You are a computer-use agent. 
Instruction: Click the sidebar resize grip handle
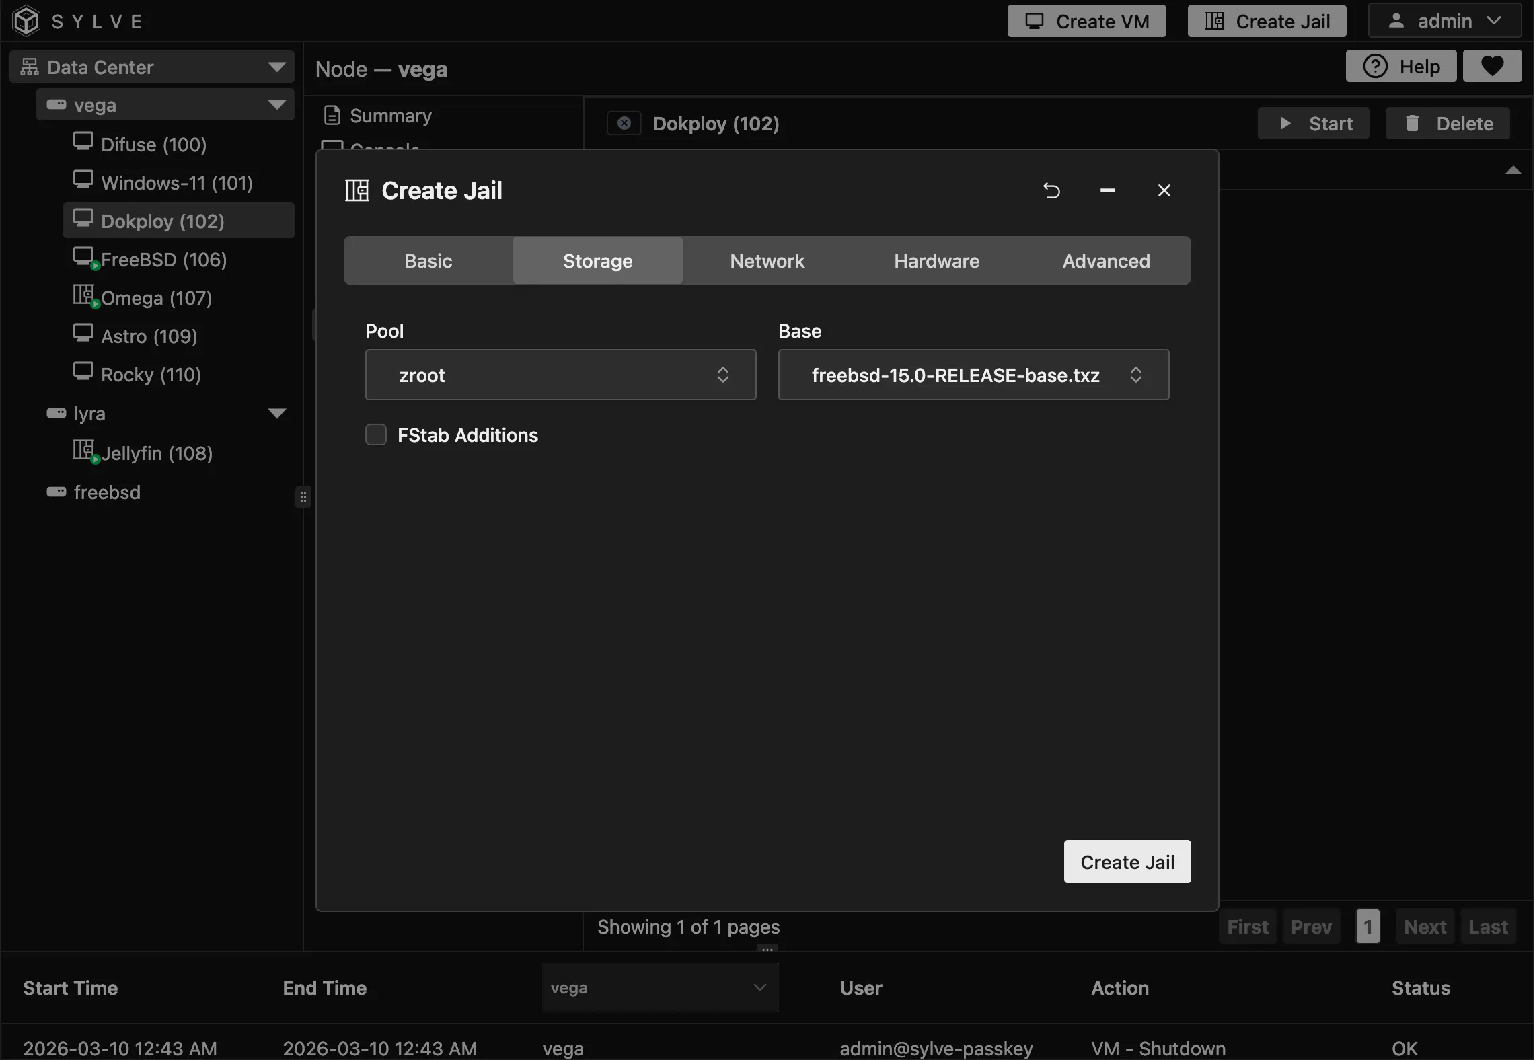click(303, 497)
